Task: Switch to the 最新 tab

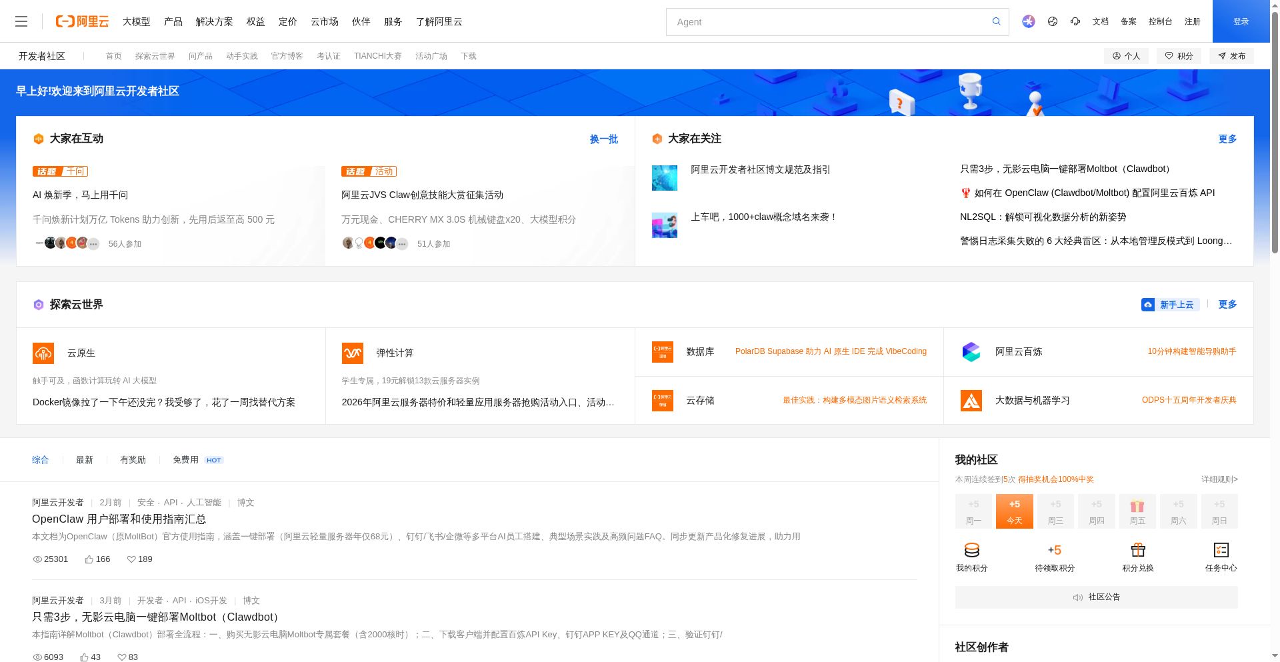Action: pos(84,459)
